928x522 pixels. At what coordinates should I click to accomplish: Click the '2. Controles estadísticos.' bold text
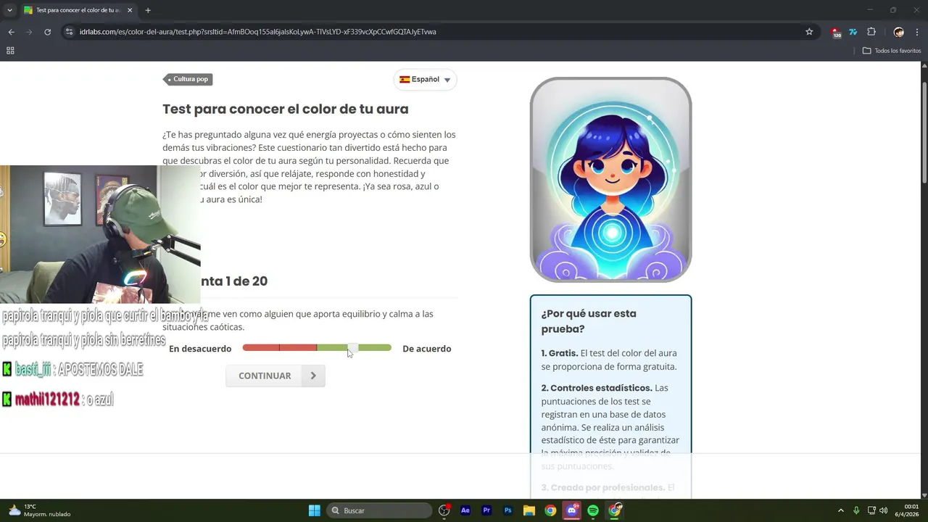[597, 388]
